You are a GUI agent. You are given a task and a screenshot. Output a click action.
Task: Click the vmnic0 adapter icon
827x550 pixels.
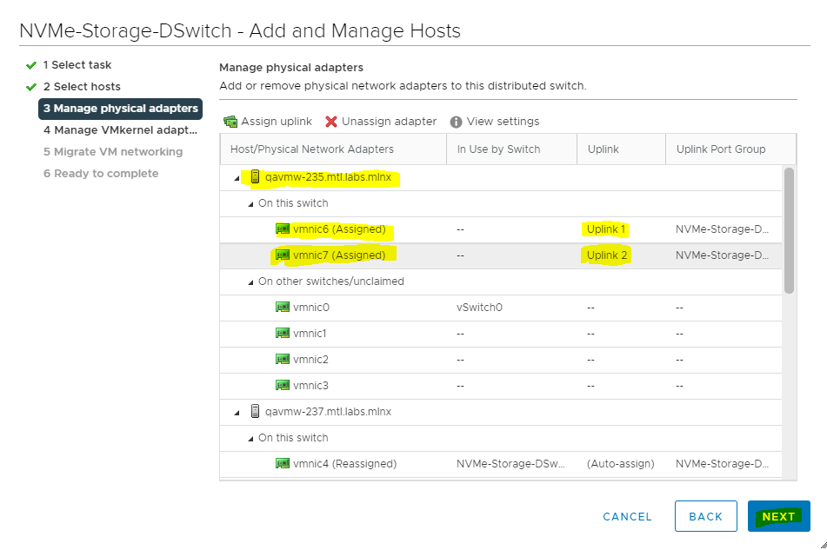click(x=283, y=307)
